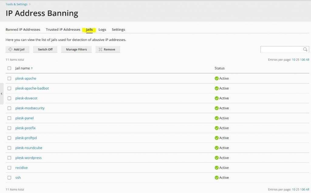311x193 pixels.
Task: Click the sort arrow beside Jail name
Action: tap(32, 68)
